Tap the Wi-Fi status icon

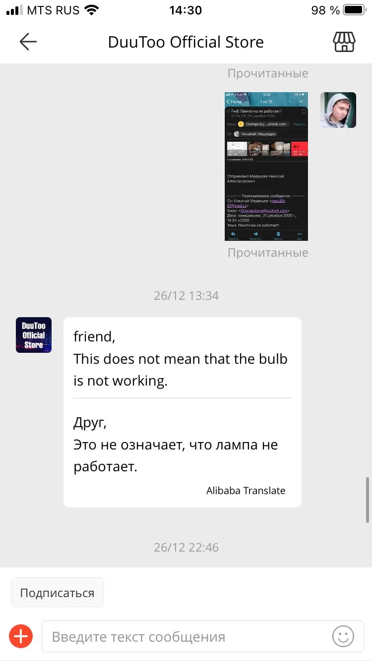click(x=91, y=10)
